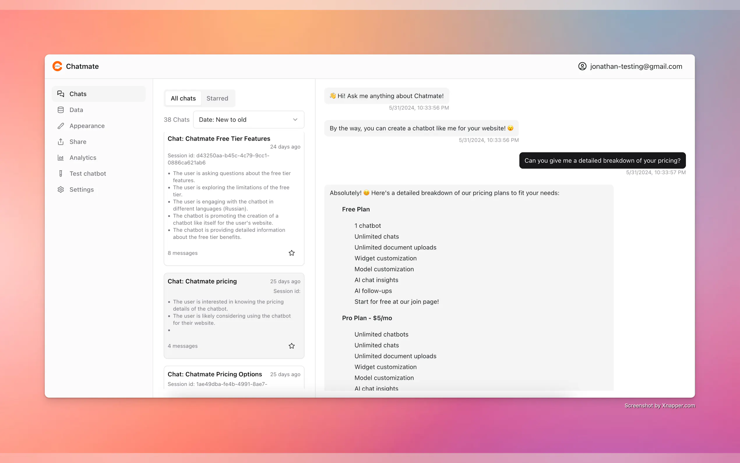Click the user profile avatar icon
The height and width of the screenshot is (463, 740).
(x=582, y=66)
